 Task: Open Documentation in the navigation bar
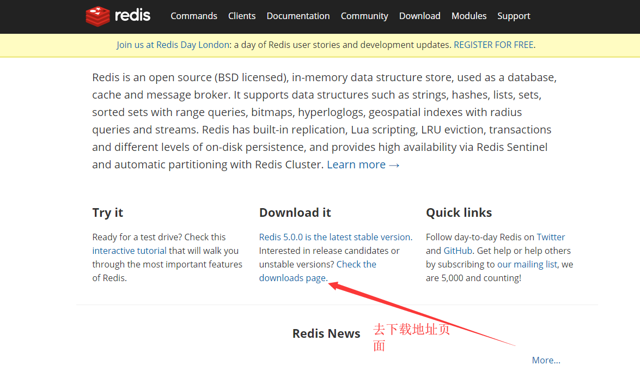point(298,16)
